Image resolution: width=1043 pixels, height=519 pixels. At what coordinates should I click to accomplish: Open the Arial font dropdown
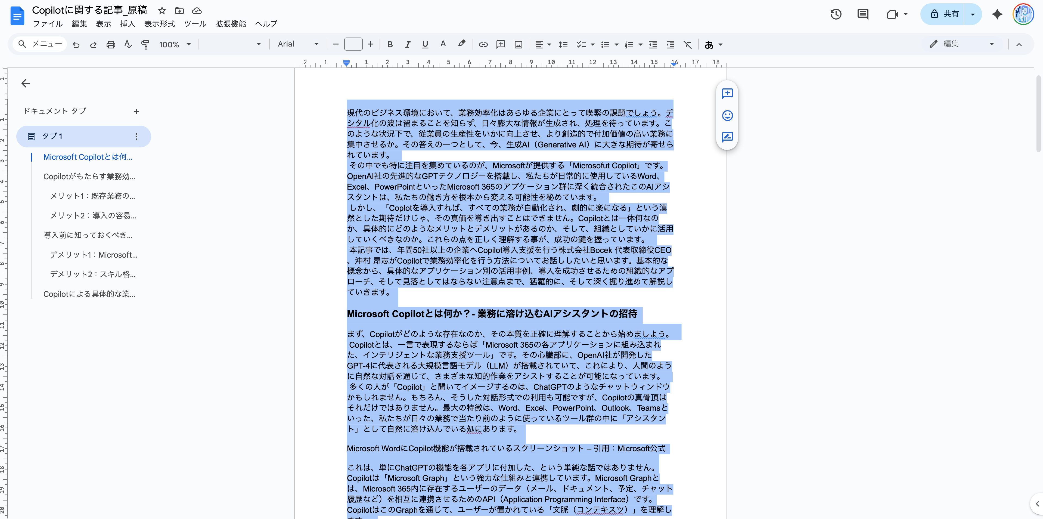coord(298,44)
